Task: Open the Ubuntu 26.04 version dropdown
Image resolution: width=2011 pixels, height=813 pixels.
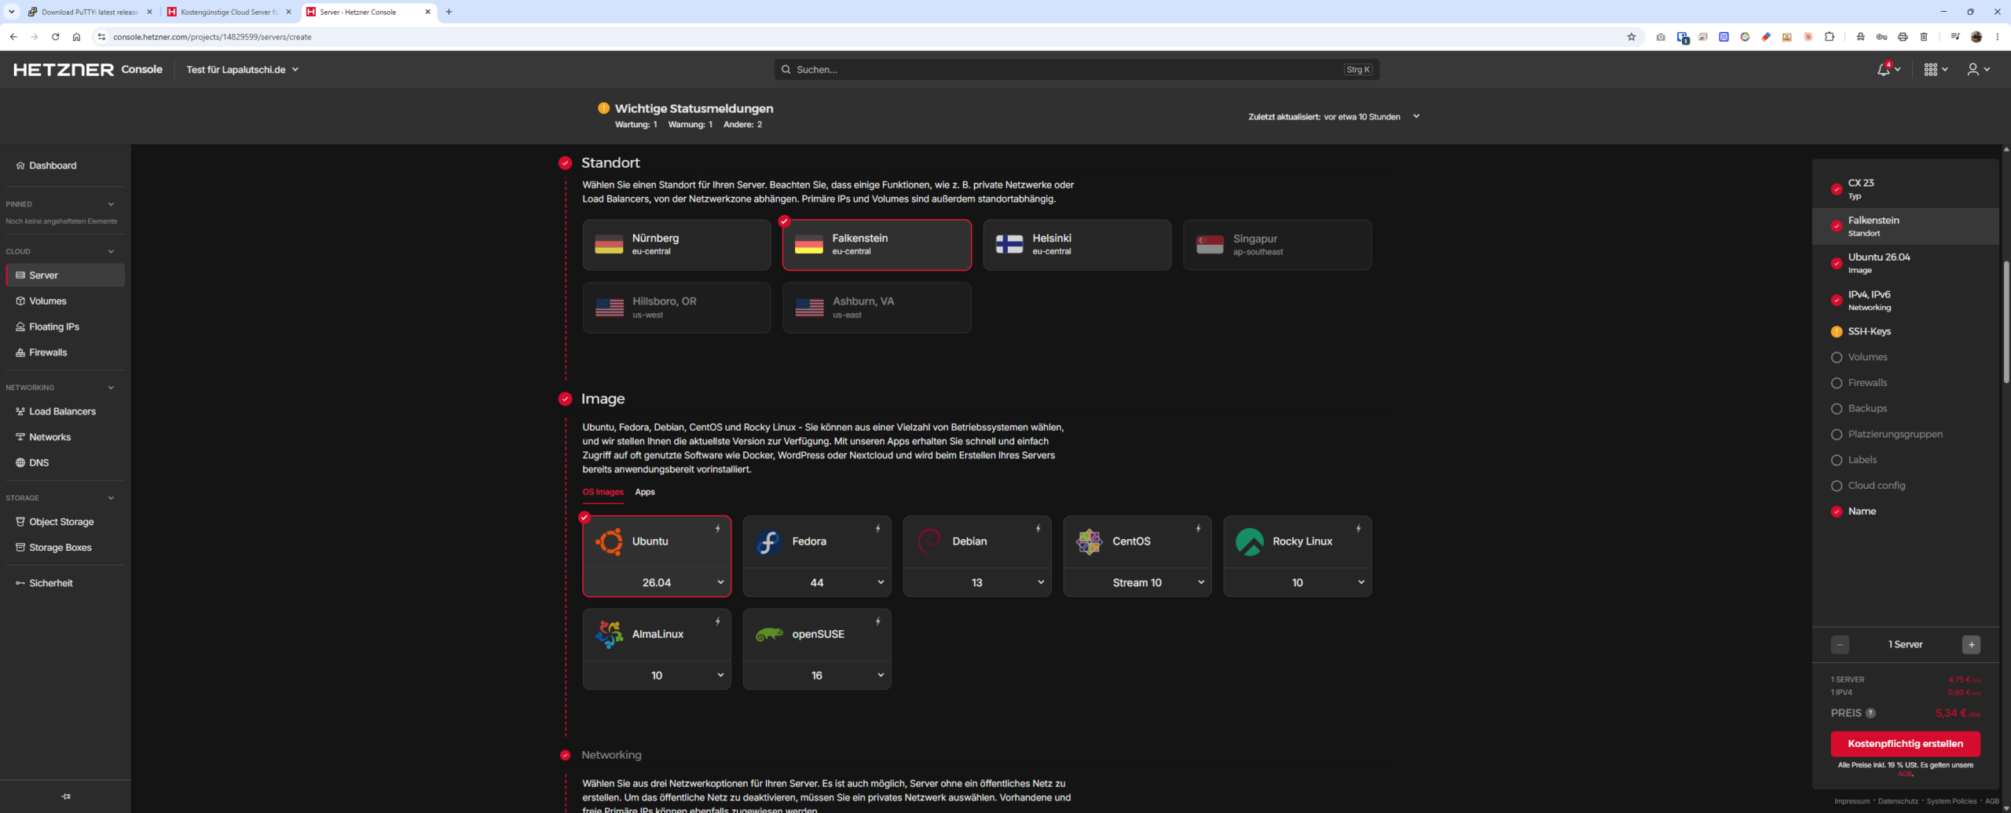Action: coord(657,582)
